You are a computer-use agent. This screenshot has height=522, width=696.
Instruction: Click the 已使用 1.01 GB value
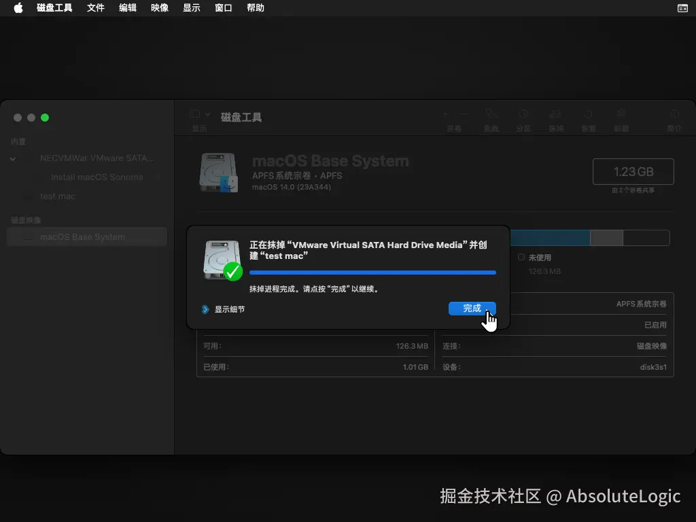pos(415,367)
